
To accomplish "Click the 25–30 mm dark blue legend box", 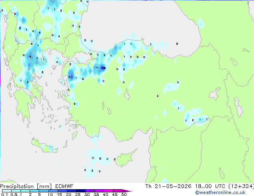I will 81,191.
